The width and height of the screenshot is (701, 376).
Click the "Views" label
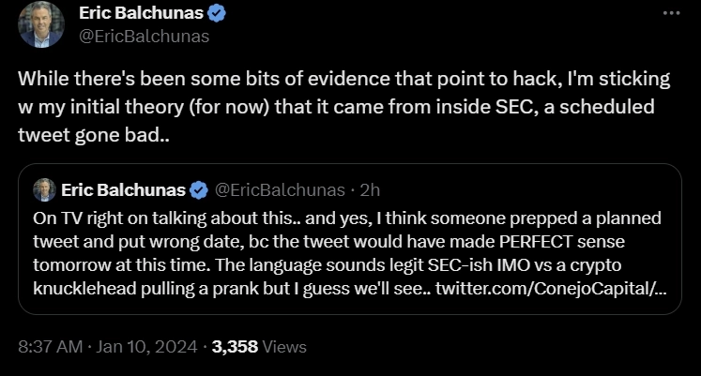tap(284, 346)
